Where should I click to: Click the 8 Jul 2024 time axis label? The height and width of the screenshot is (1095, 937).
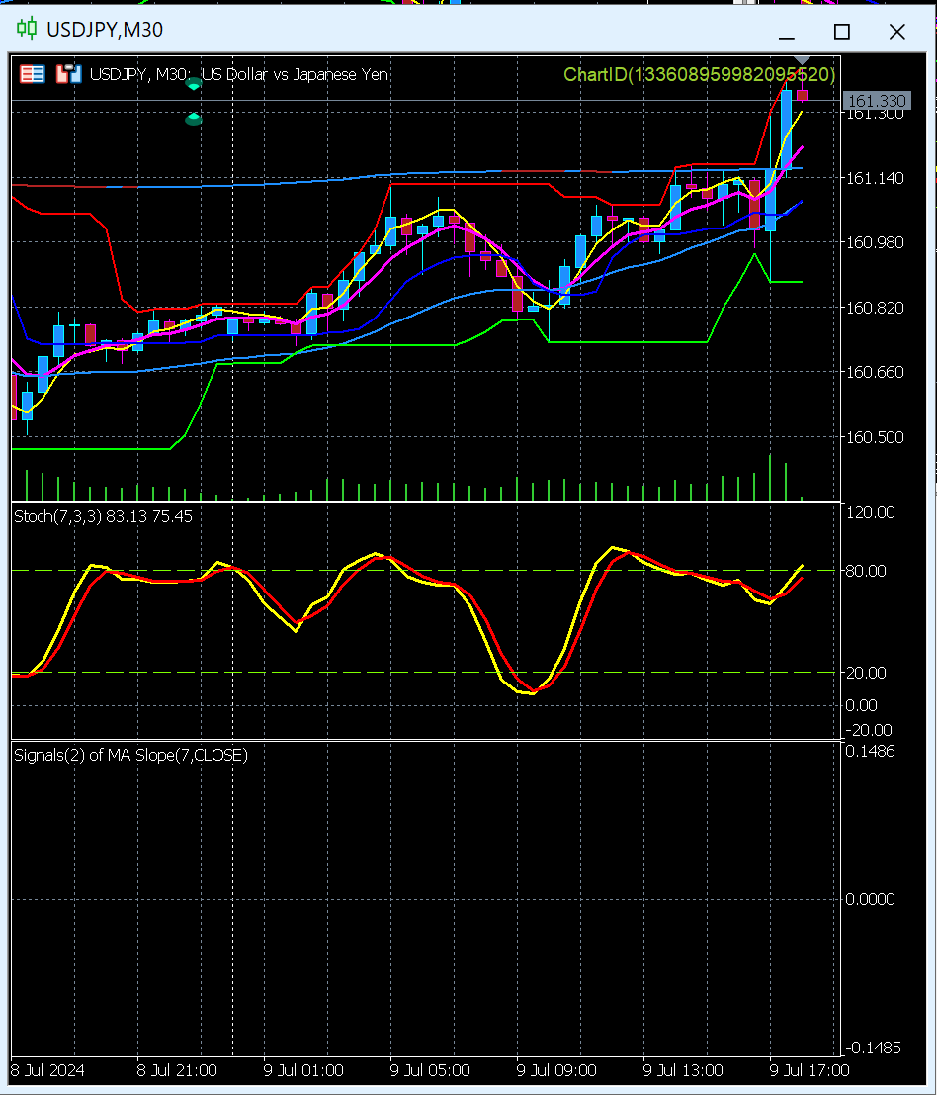tap(47, 1070)
